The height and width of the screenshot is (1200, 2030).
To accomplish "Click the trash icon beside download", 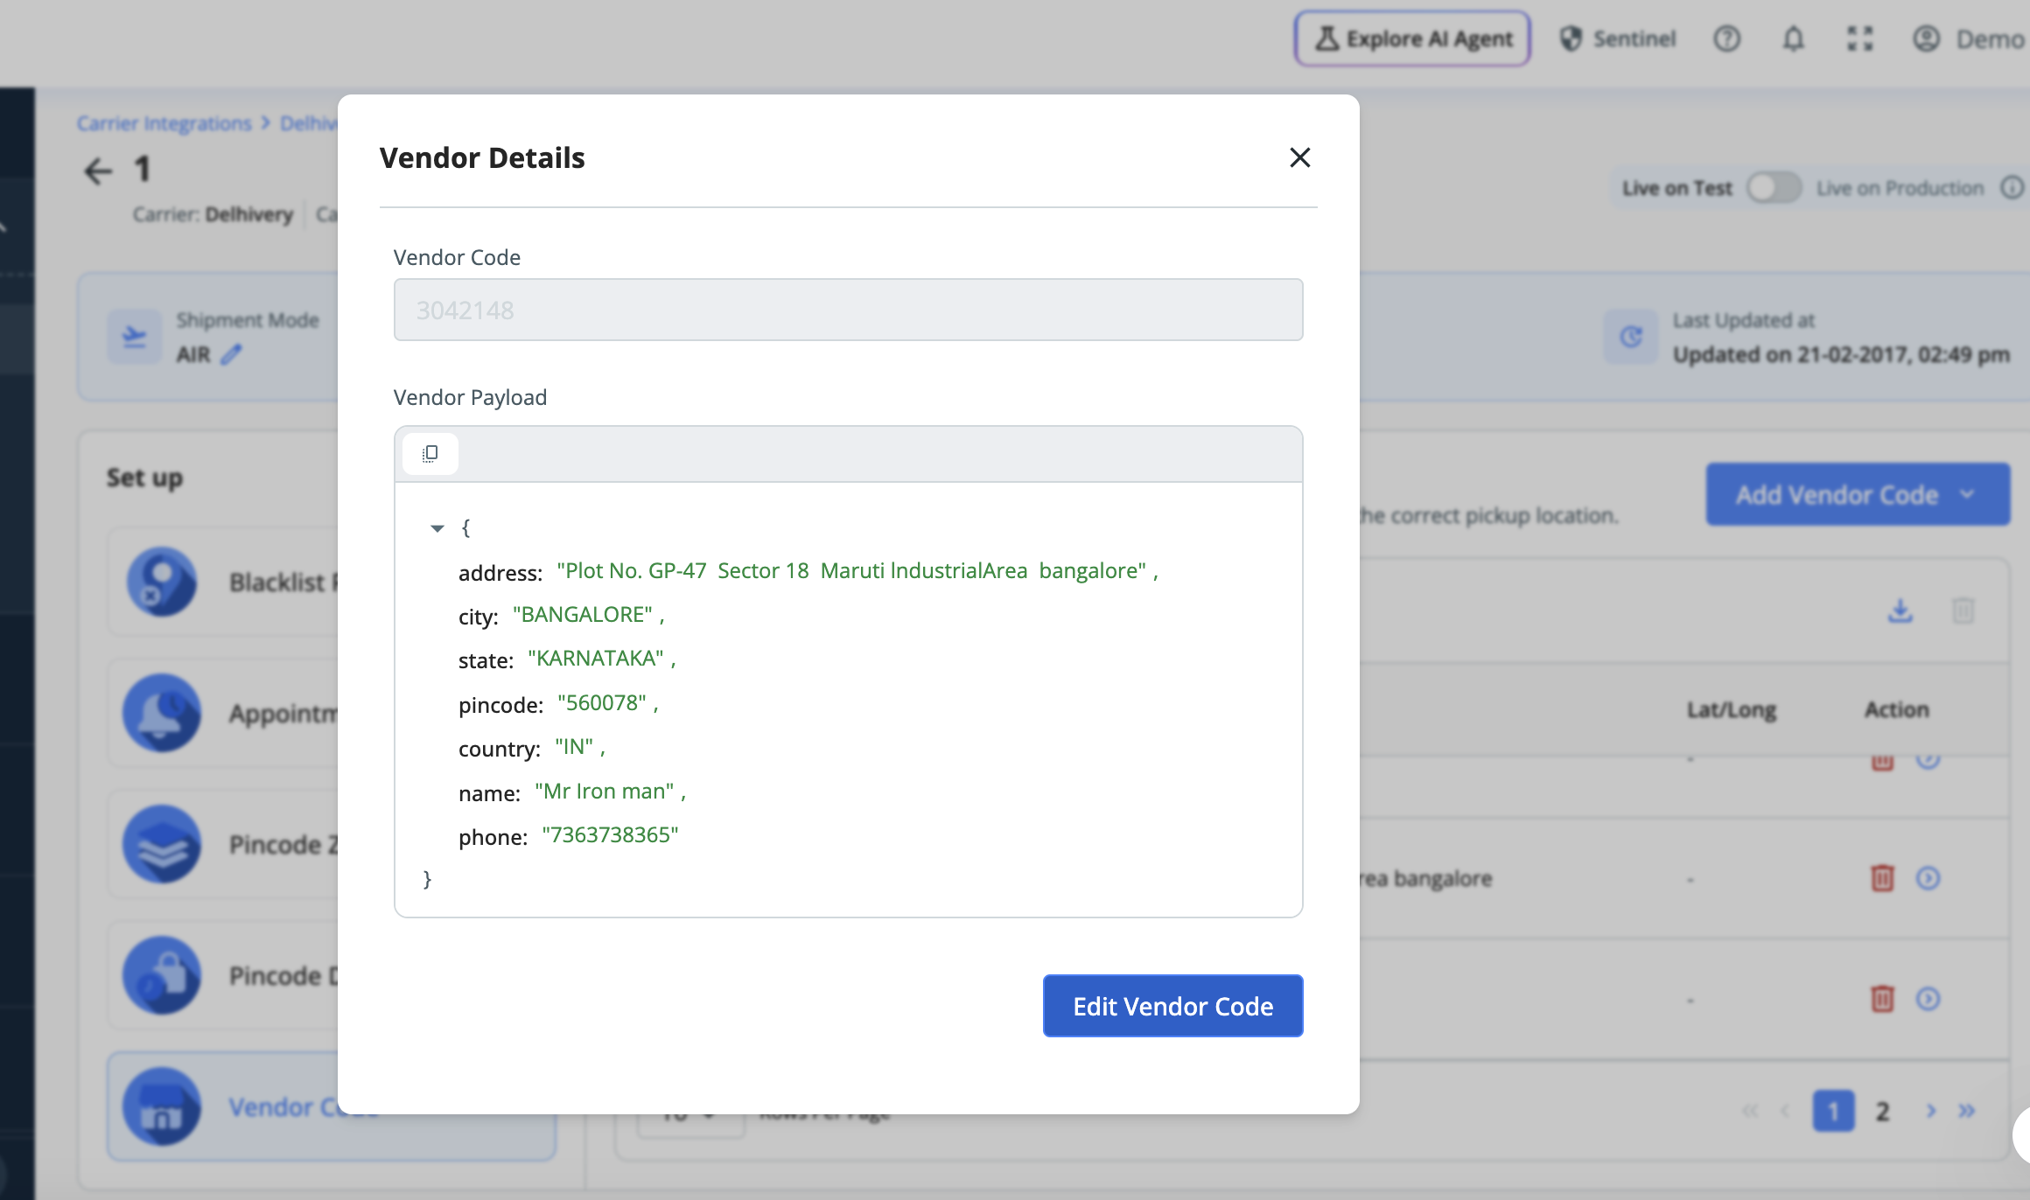I will pos(1963,610).
